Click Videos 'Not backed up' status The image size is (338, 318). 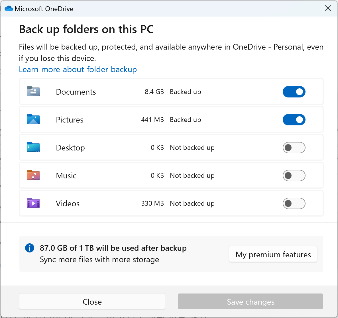[x=192, y=203]
